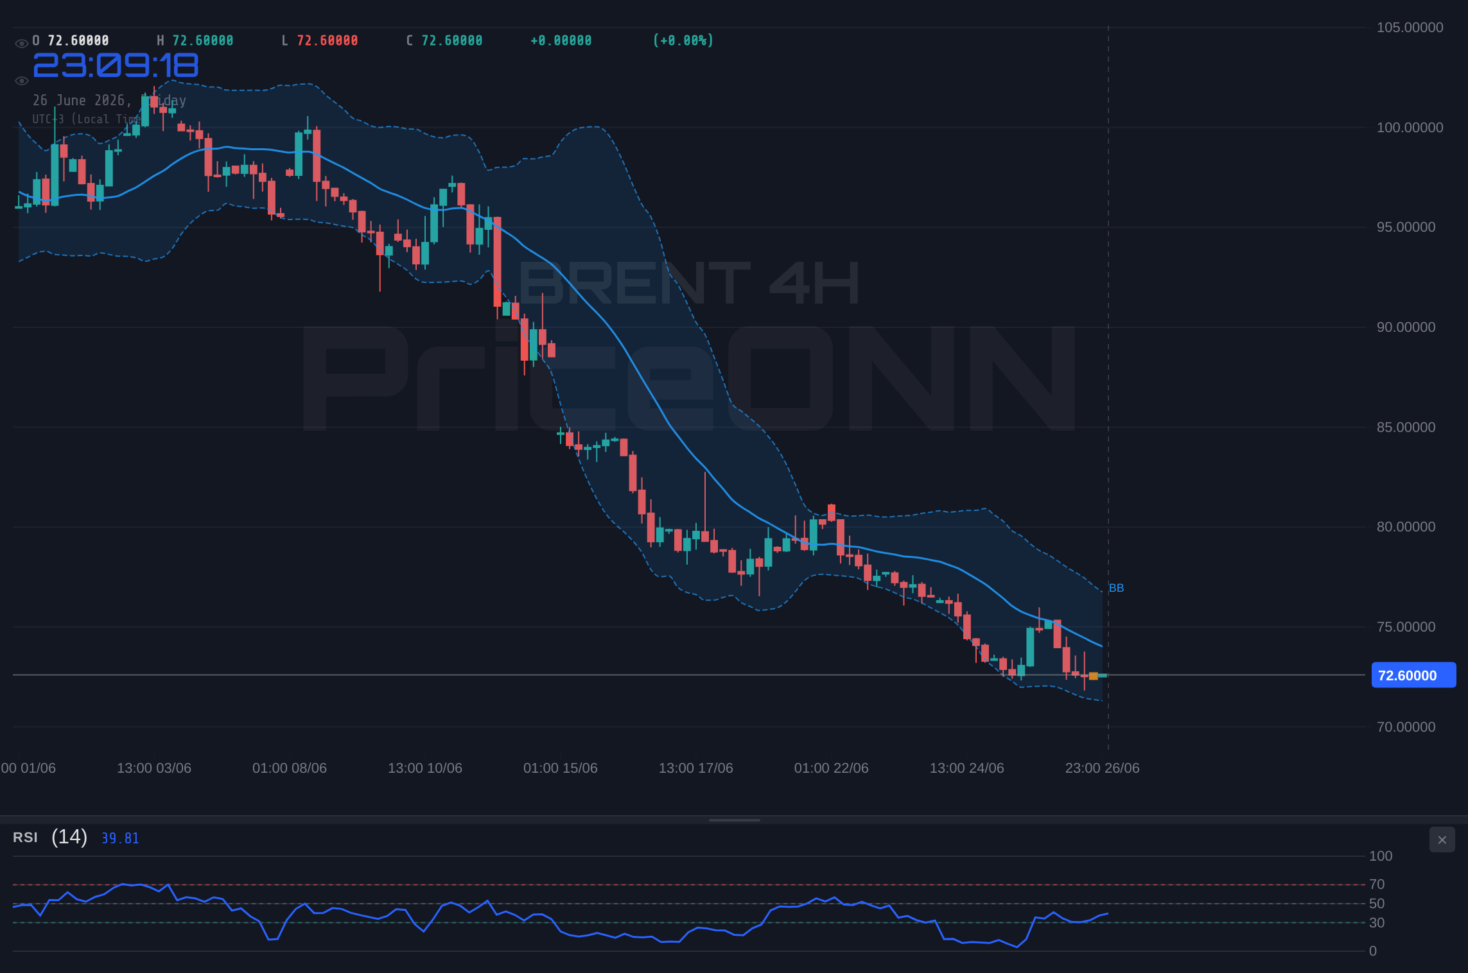Click the RSI scale label 70

[x=1377, y=884]
